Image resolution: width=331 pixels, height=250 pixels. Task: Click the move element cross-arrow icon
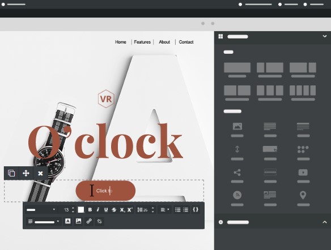tap(26, 173)
